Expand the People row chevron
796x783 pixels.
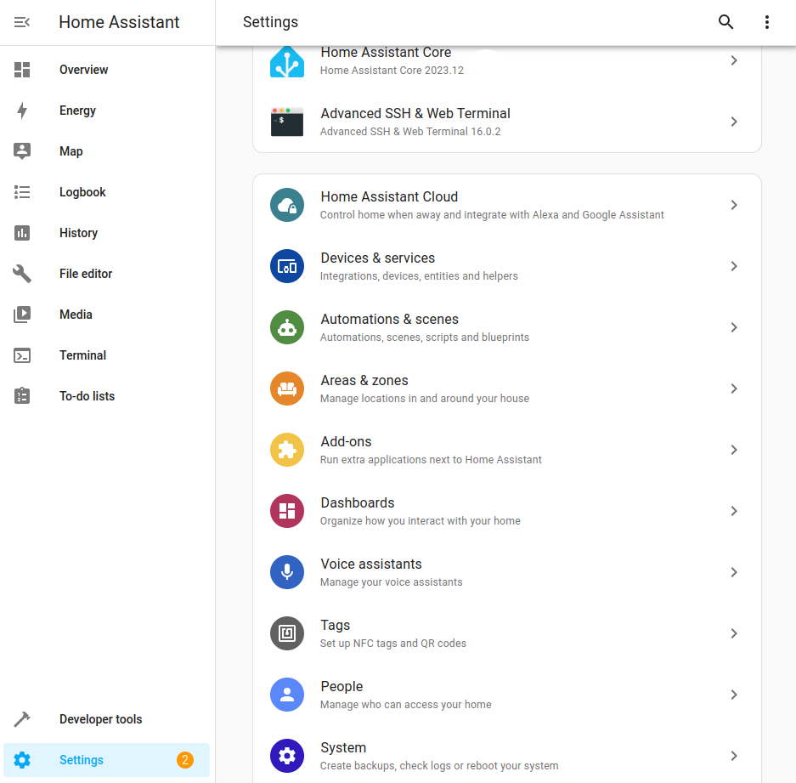(x=734, y=695)
